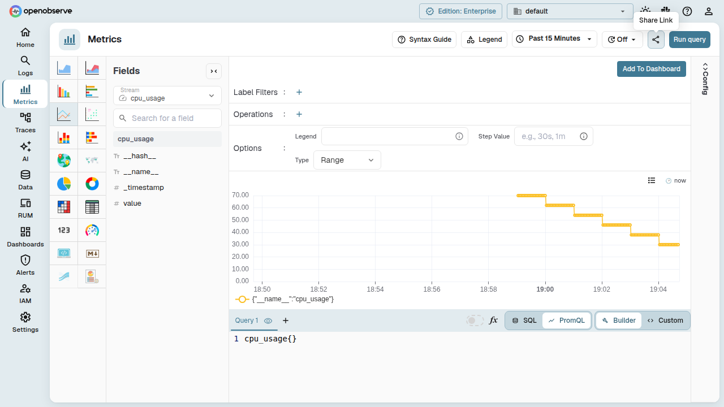
Task: Switch to Custom query editor
Action: coord(666,321)
